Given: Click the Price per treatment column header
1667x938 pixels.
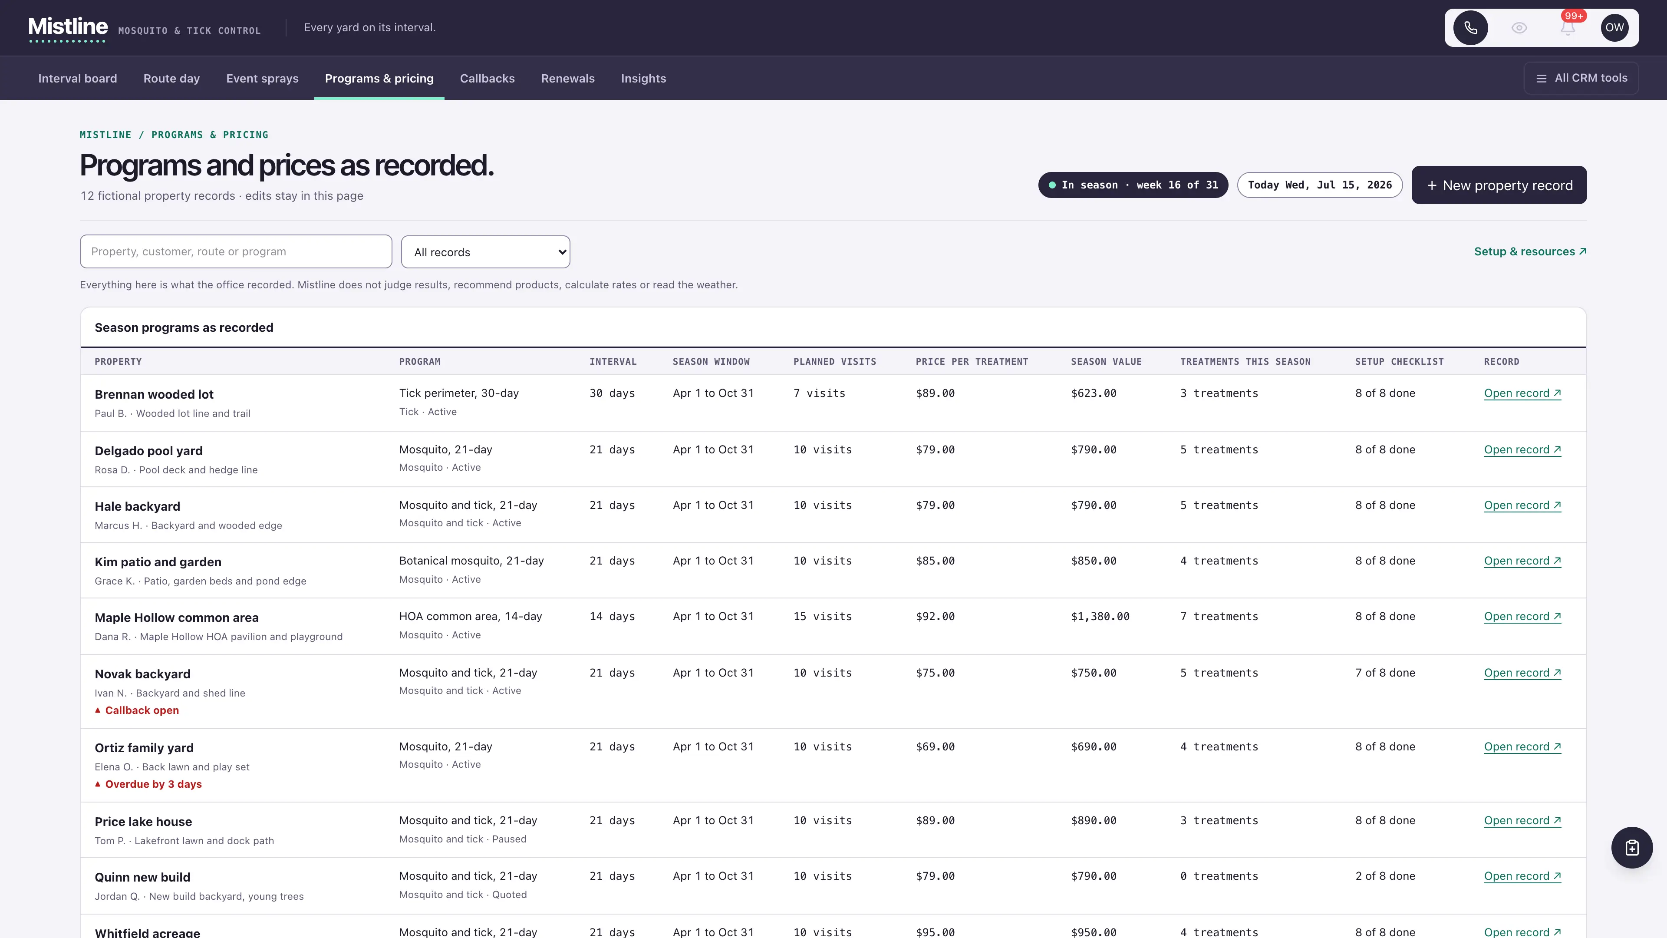Looking at the screenshot, I should [972, 362].
